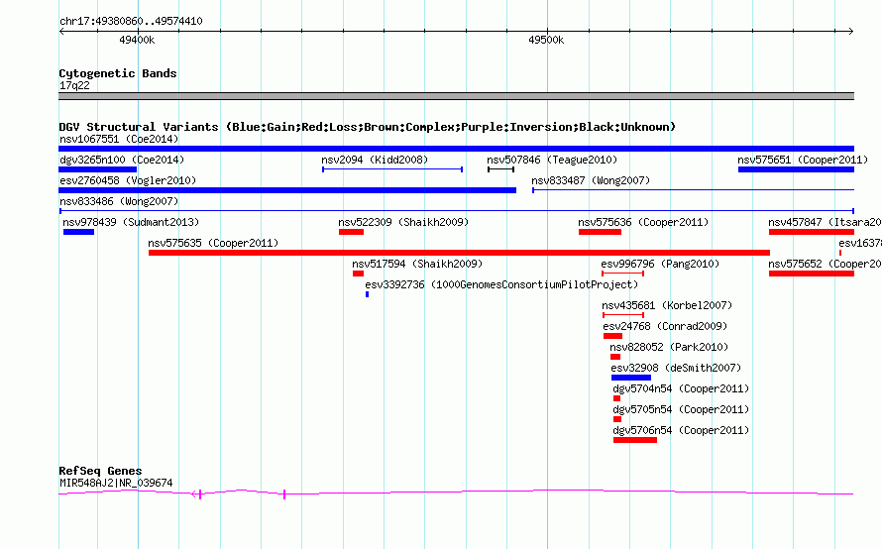This screenshot has height=549, width=882.
Task: Select the long red nsv575635 loss bar
Action: [459, 253]
